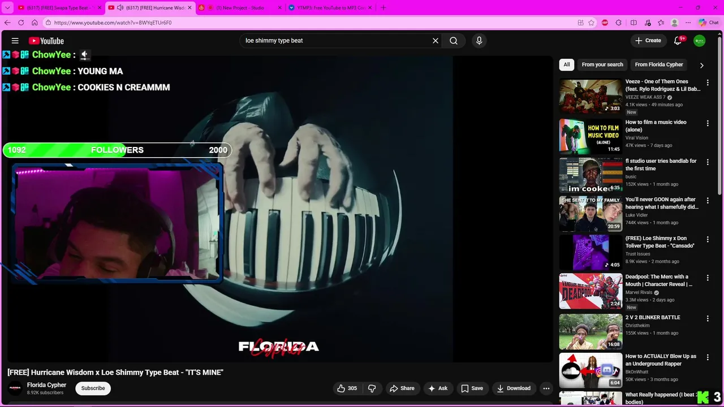Screen dimensions: 724x407
Task: Start voice search with the microphone
Action: click(x=479, y=41)
